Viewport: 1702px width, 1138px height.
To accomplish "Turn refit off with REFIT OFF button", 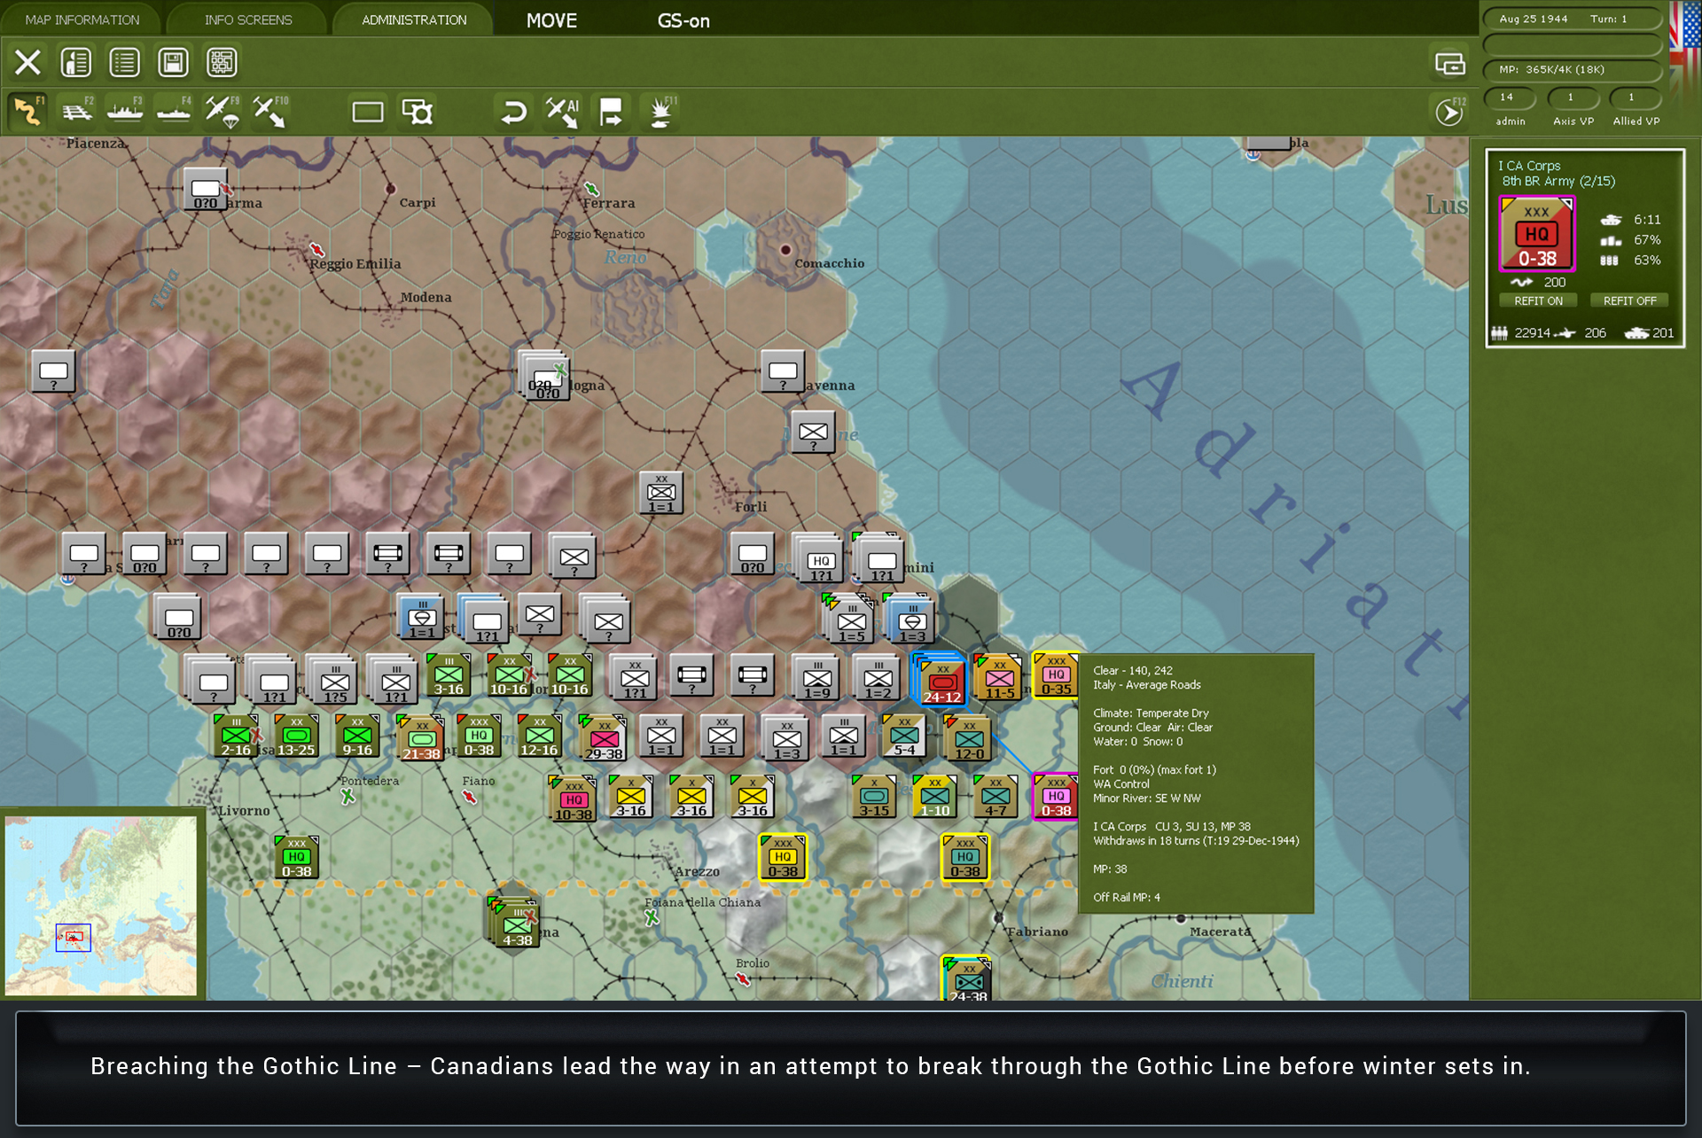I will 1629,300.
